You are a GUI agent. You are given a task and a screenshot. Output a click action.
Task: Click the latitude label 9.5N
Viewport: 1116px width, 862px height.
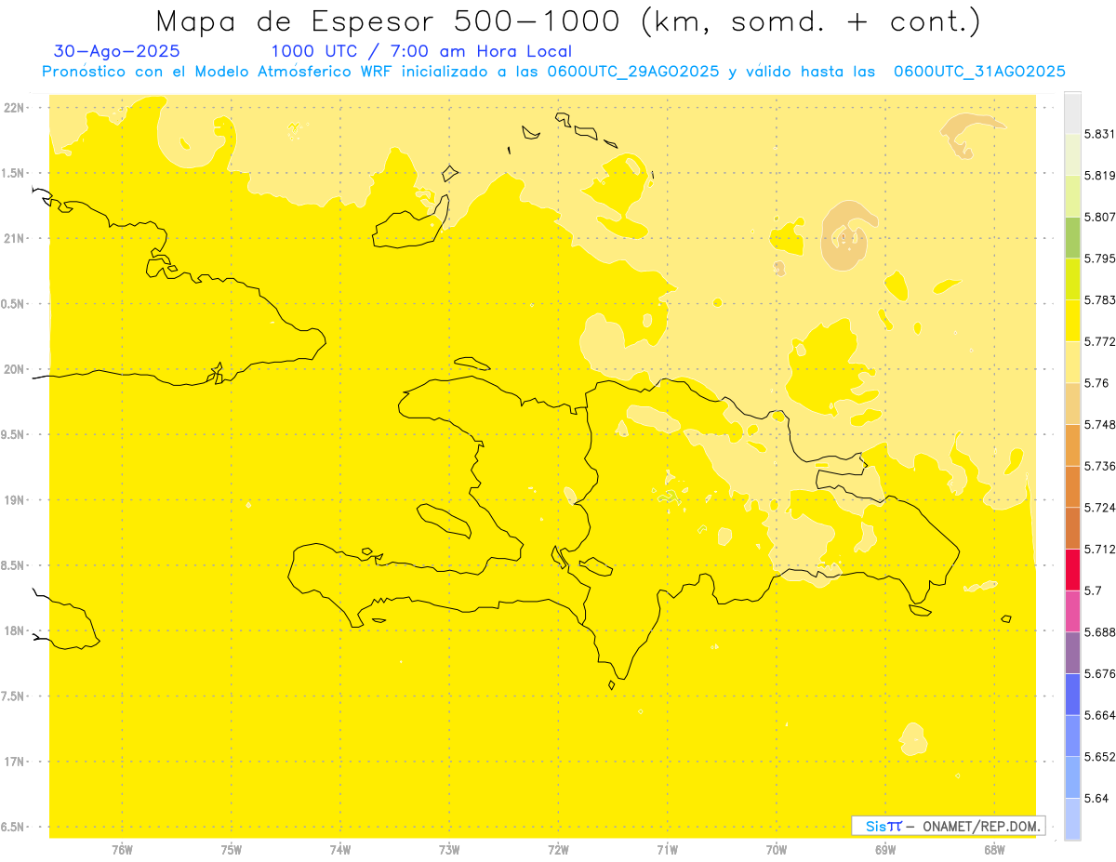tap(11, 434)
